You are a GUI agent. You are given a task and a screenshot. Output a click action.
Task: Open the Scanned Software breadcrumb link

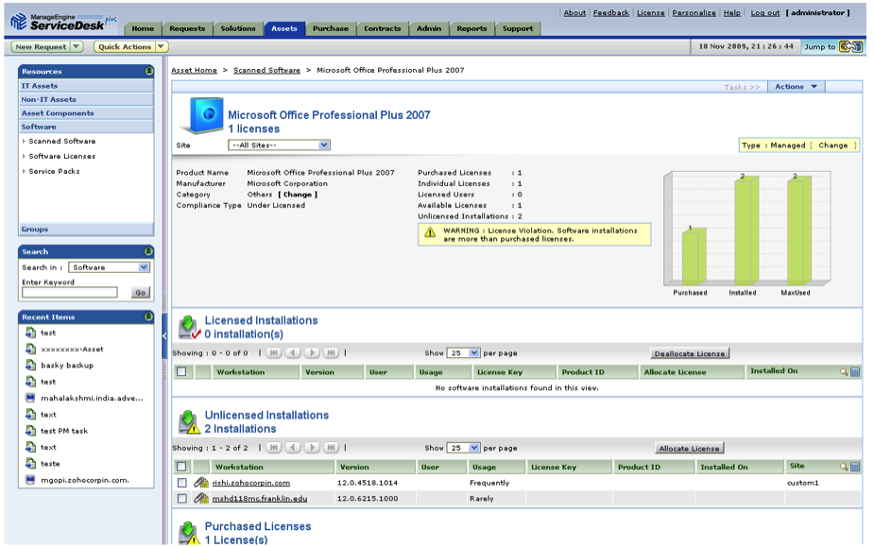266,70
